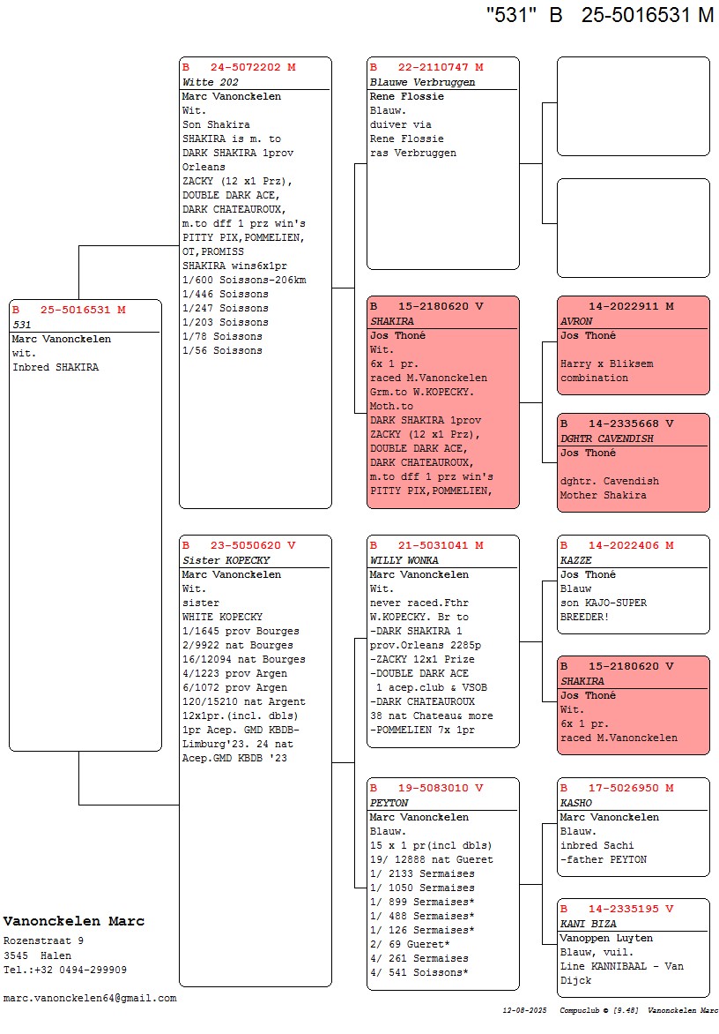
Task: Click the marc.vanonckelen64@gmail.com email address
Action: coord(90,998)
